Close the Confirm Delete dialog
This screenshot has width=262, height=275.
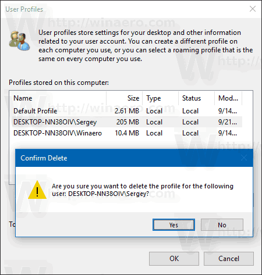coord(244,158)
